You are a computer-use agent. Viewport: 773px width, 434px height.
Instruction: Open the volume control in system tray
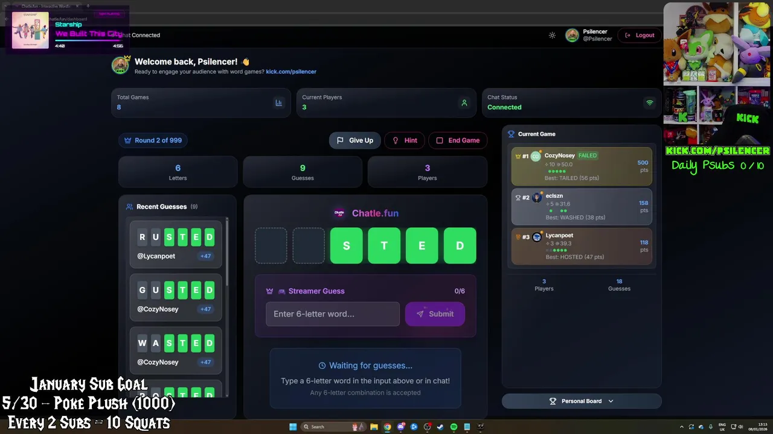pos(742,427)
